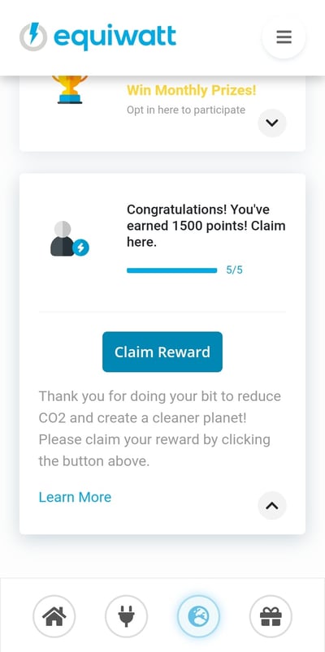
Task: Tap the 'Congratulations! You've earned 1500 points' text
Action: point(206,226)
